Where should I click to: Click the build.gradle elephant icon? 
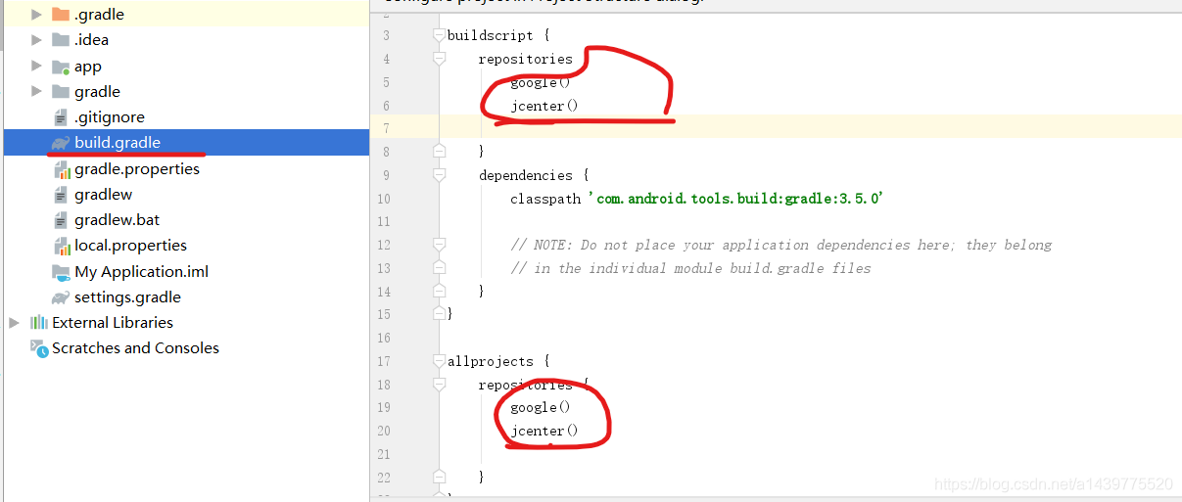(61, 143)
